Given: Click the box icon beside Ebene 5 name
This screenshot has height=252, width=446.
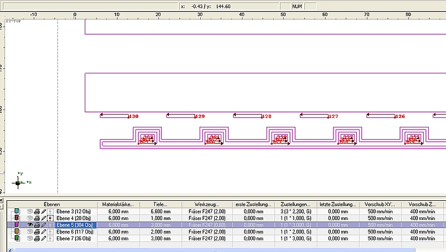Looking at the screenshot, I should coord(50,225).
